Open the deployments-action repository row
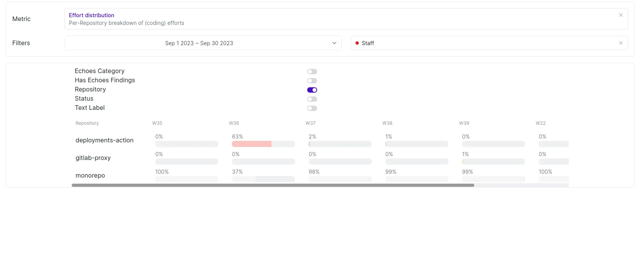640x279 pixels. pos(104,140)
